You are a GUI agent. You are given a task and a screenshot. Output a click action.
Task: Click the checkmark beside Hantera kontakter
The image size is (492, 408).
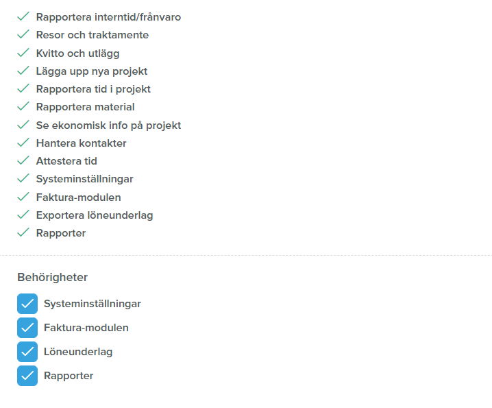(23, 143)
